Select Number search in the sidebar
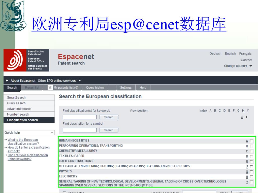258x193 pixels. click(x=29, y=114)
